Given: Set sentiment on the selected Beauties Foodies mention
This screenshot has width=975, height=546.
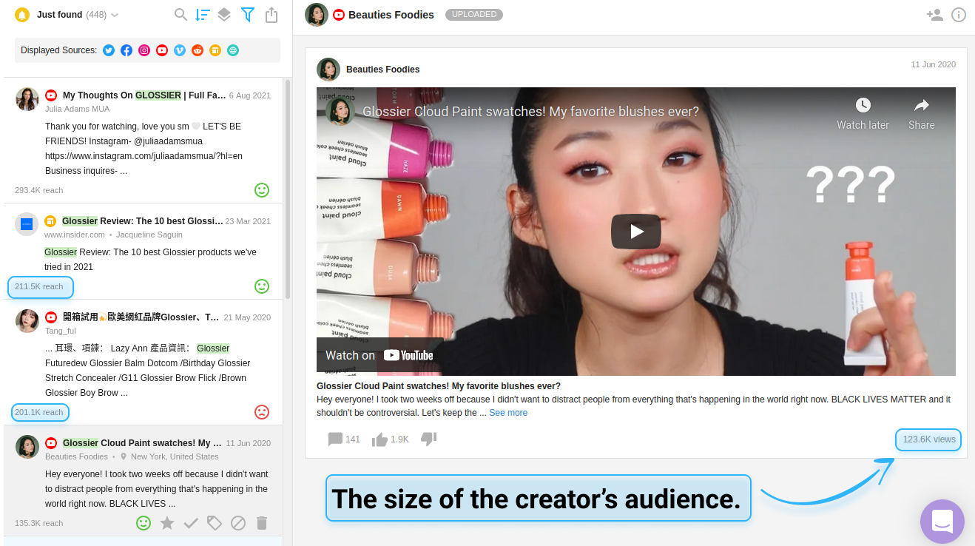Looking at the screenshot, I should point(144,523).
